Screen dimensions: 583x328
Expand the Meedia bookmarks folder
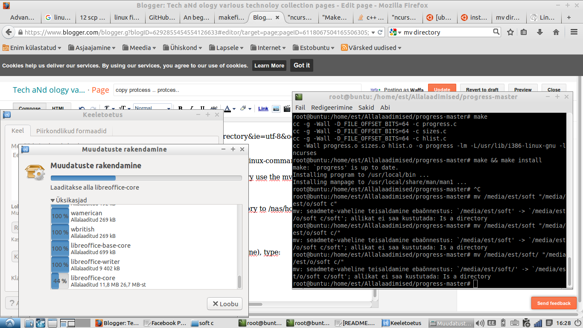coord(139,48)
